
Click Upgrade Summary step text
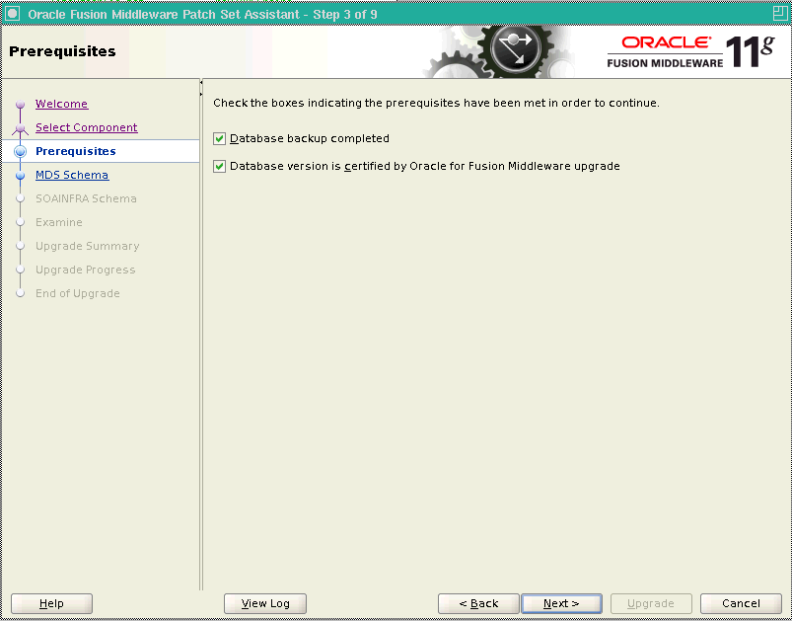pos(88,246)
